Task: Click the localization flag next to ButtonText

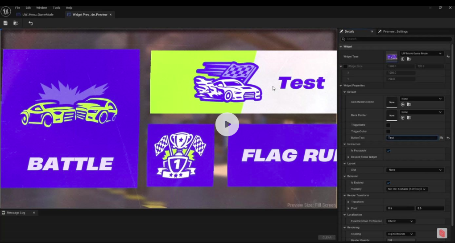Action: tap(441, 138)
